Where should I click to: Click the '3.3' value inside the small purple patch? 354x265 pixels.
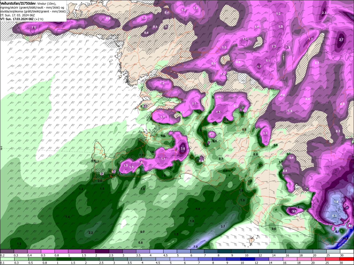294,211
